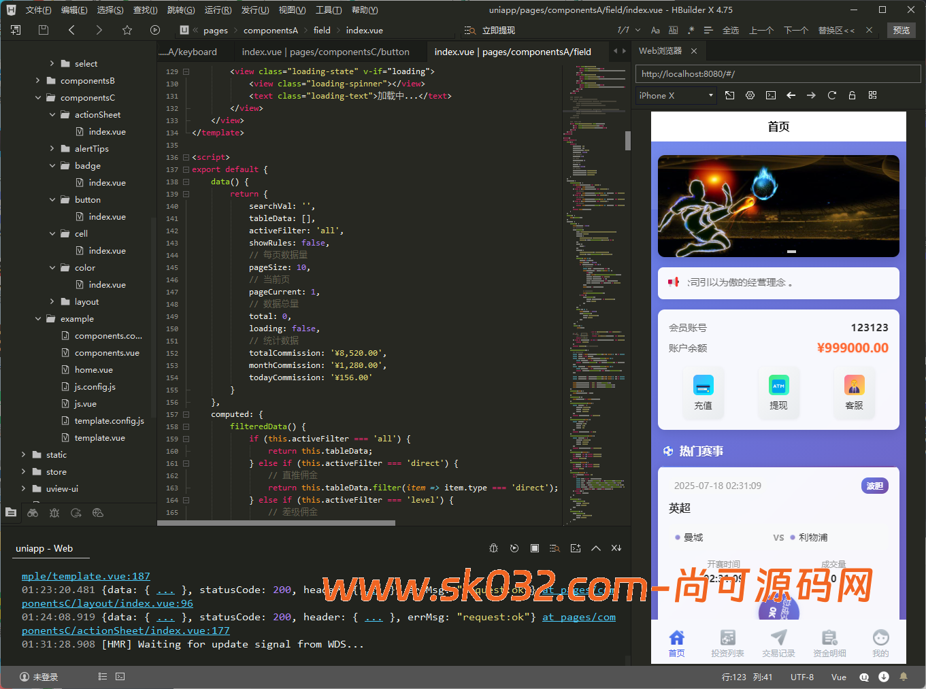The image size is (926, 689).
Task: Open the iPhone X device dropdown
Action: [676, 95]
